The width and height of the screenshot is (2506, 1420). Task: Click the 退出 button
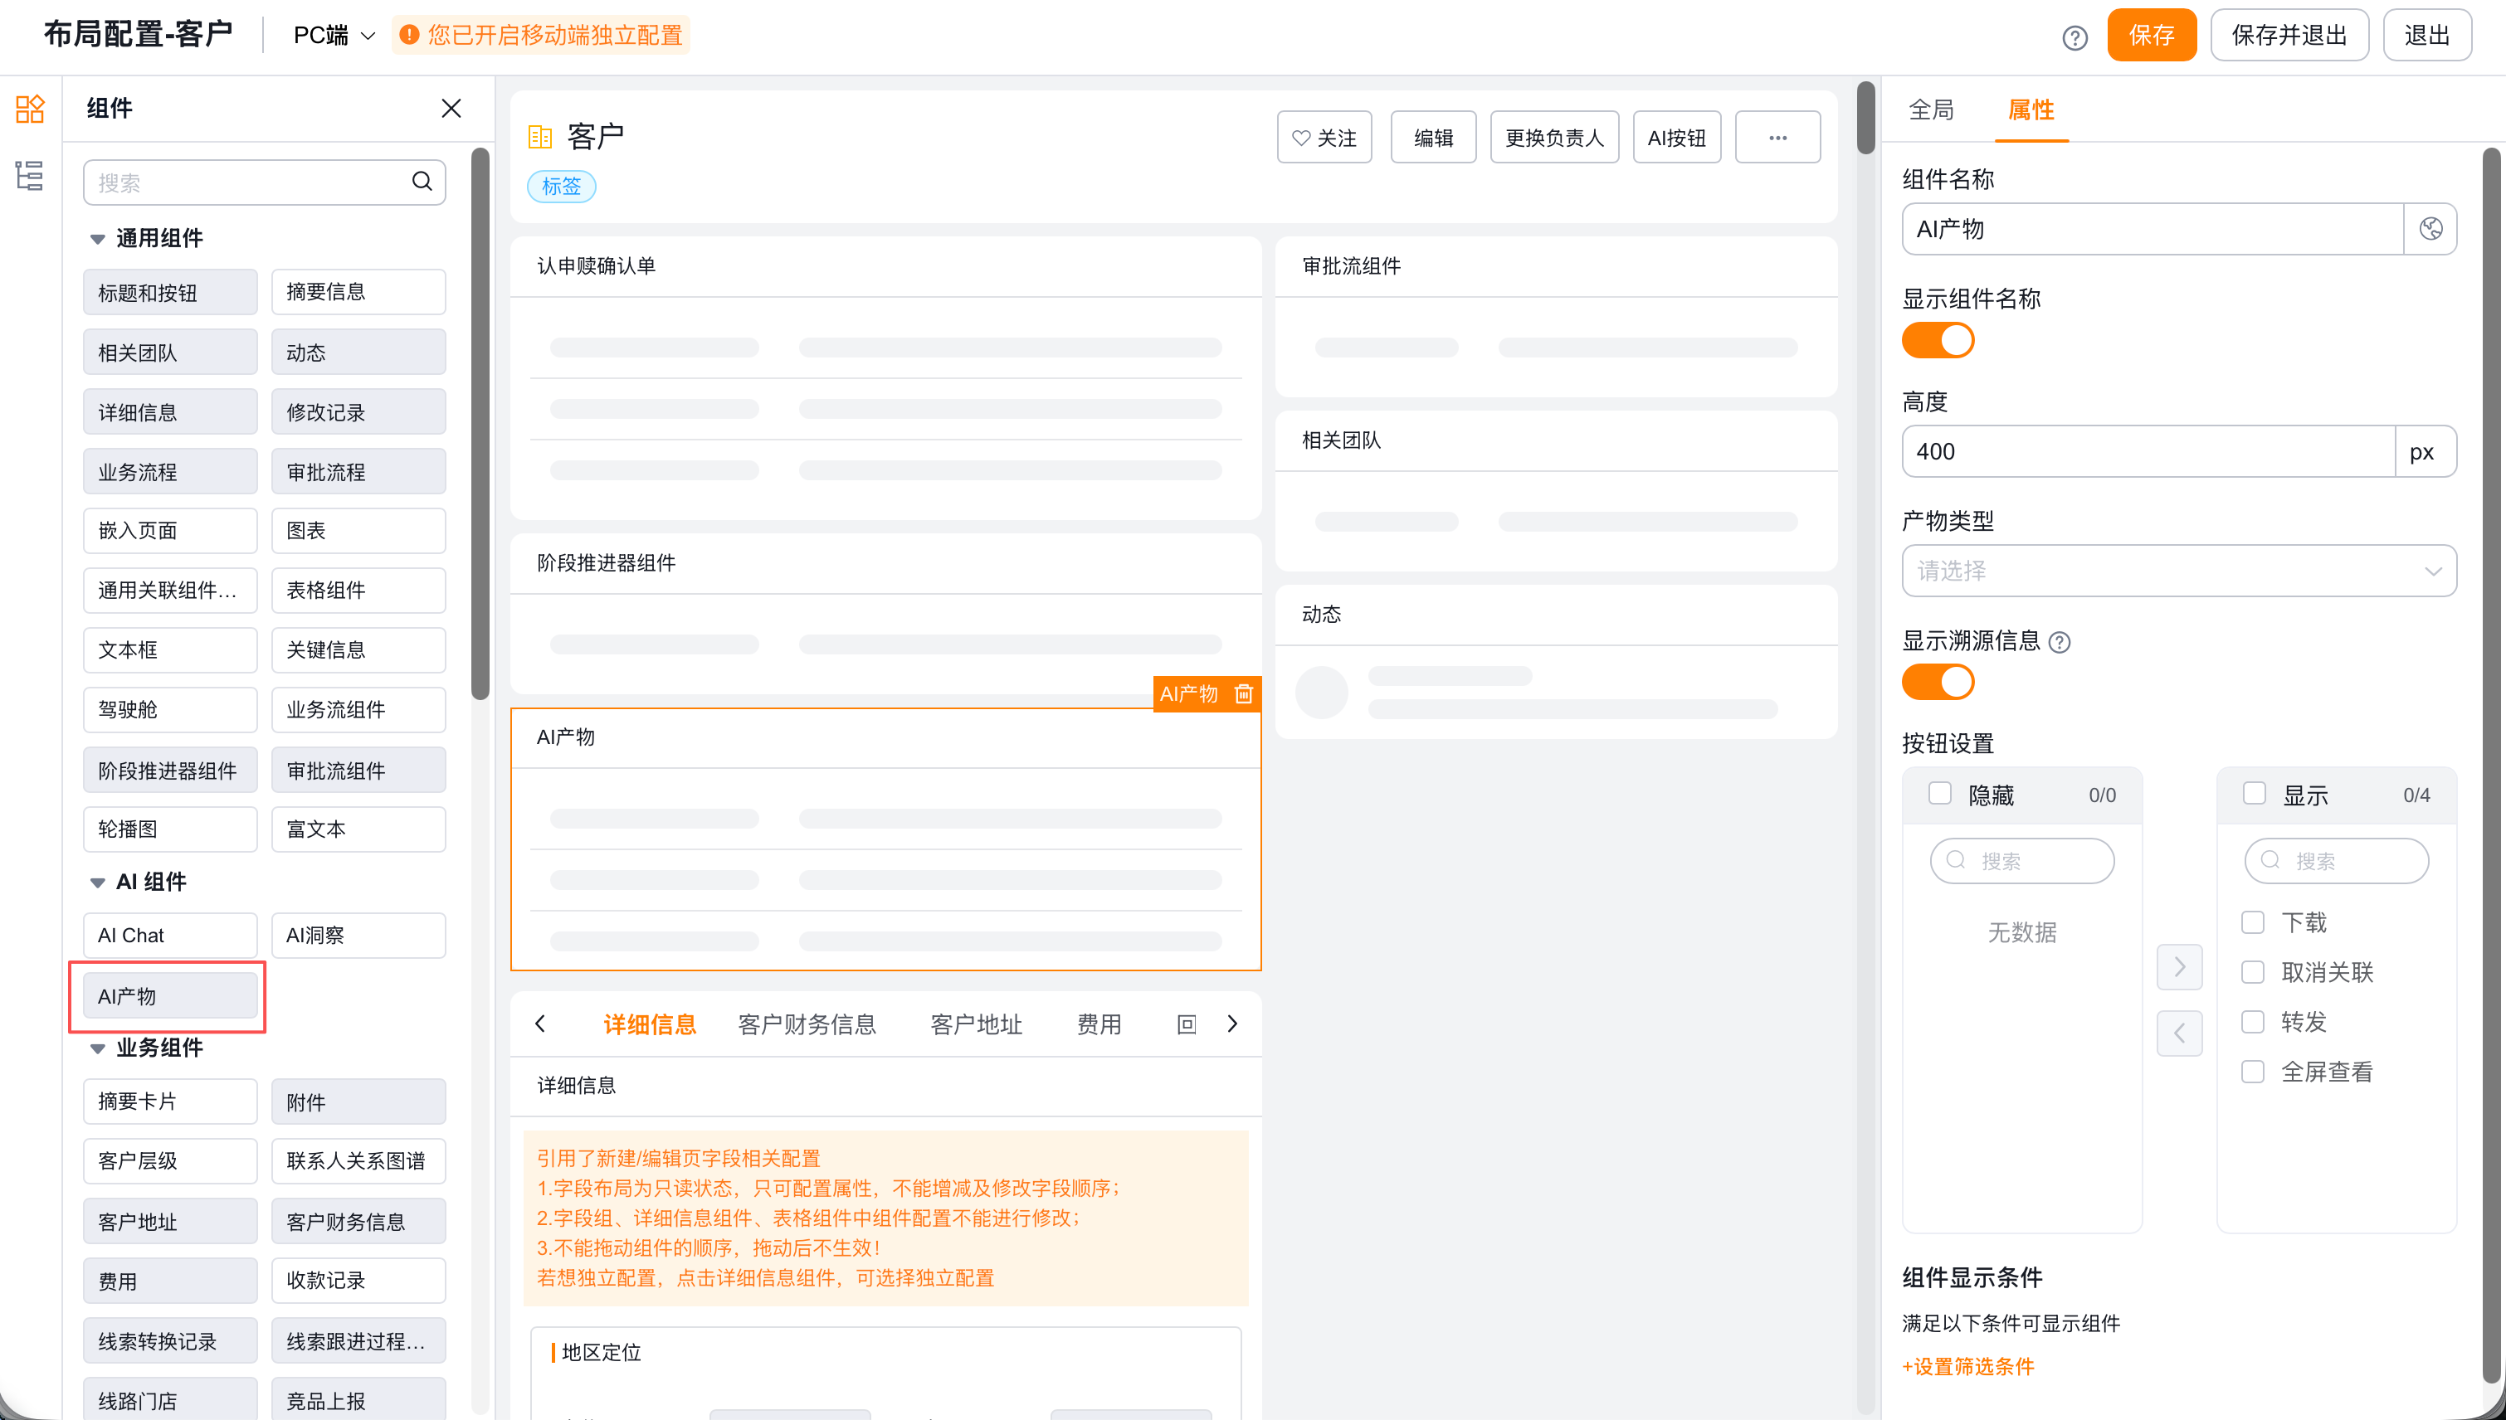2427,35
